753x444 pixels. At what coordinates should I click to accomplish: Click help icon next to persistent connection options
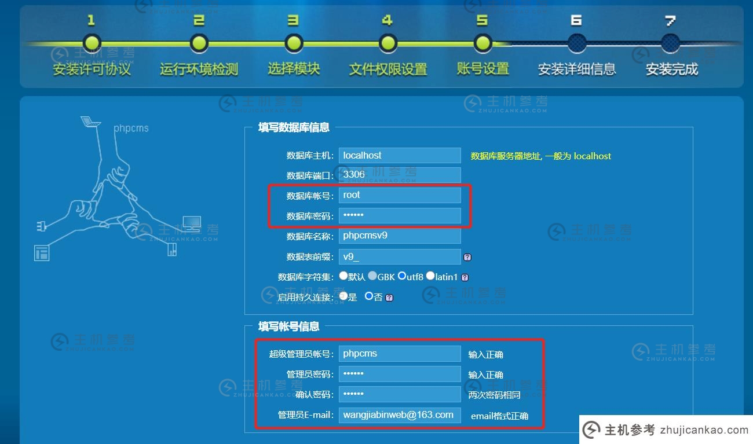389,298
